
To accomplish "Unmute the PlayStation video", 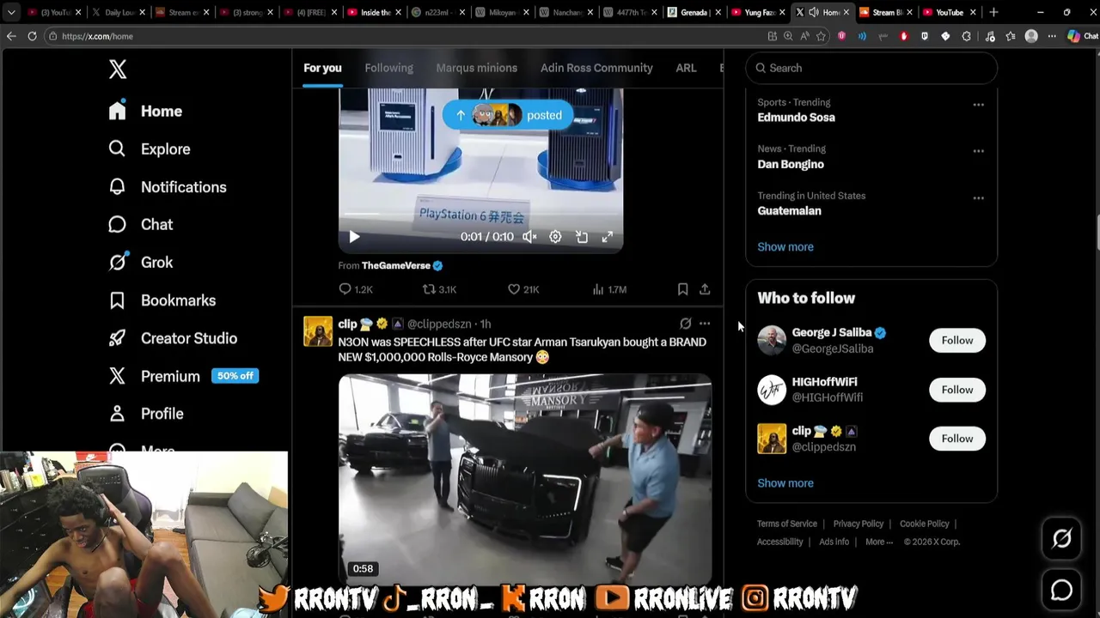I will 529,237.
